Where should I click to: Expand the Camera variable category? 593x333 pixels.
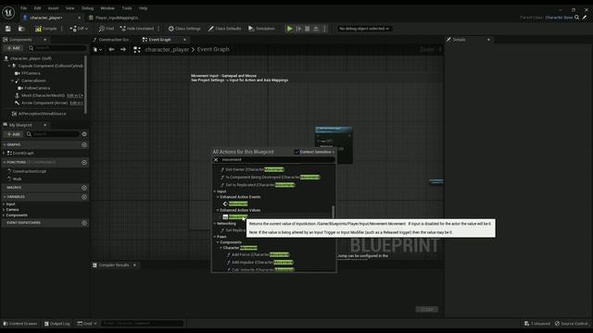click(x=4, y=210)
